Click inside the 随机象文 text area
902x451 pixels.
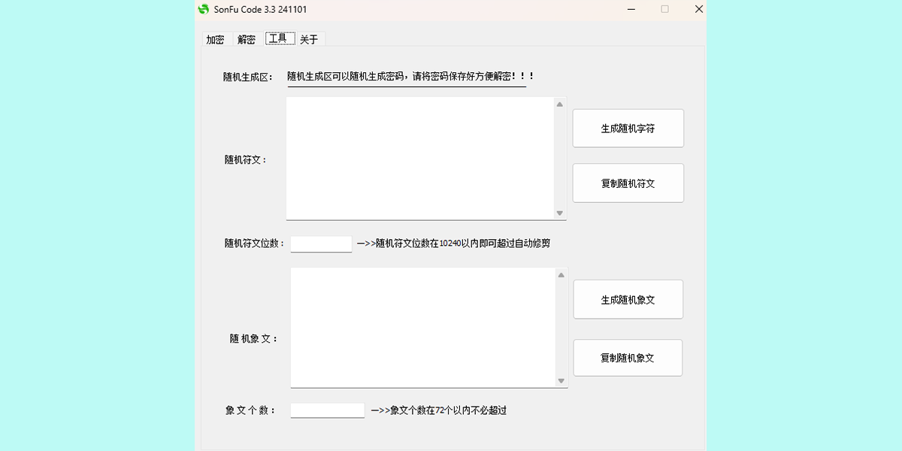[421, 328]
